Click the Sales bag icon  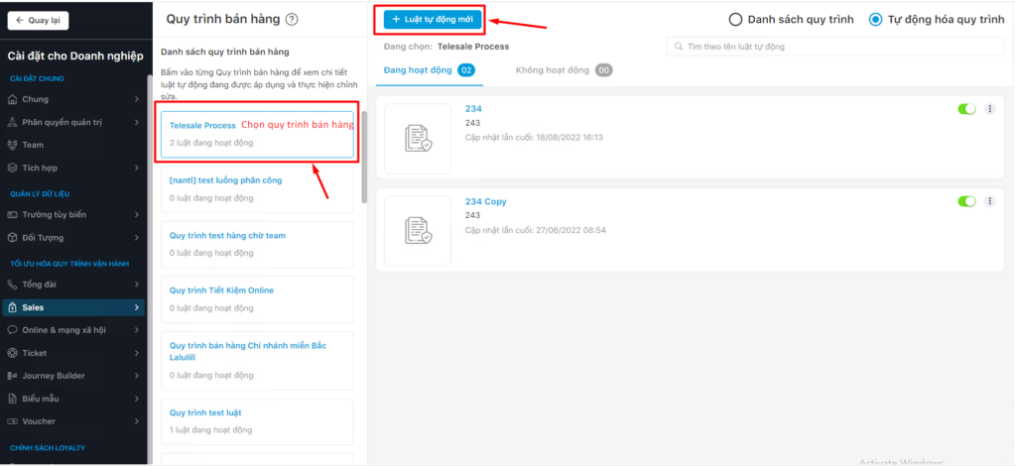coord(12,307)
